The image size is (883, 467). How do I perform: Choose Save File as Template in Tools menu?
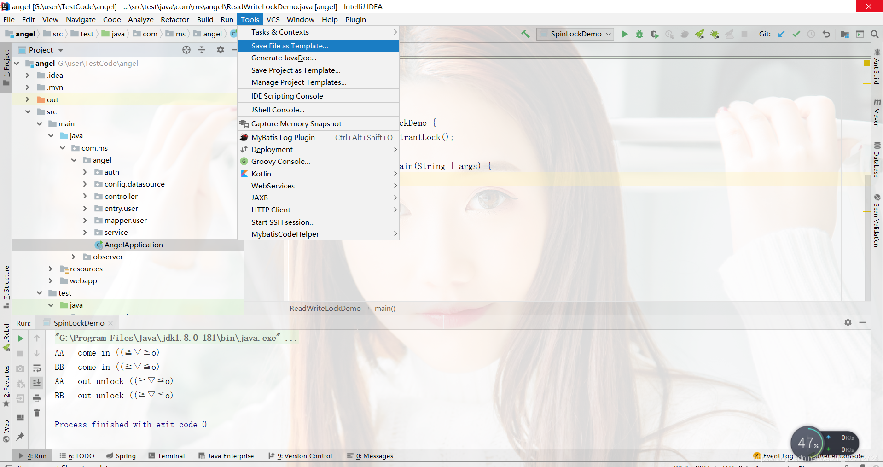[318, 46]
